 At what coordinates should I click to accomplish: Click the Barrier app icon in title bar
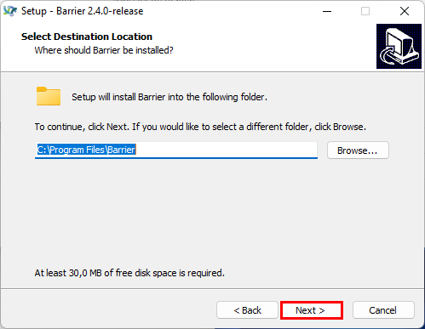tap(10, 11)
